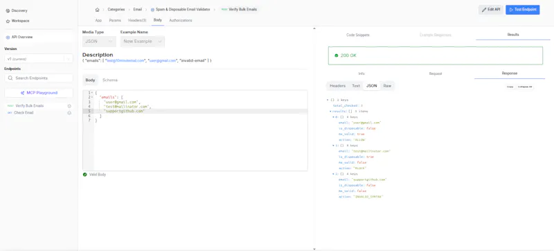The height and width of the screenshot is (251, 554).
Task: Open the MCP Playground
Action: (39, 93)
